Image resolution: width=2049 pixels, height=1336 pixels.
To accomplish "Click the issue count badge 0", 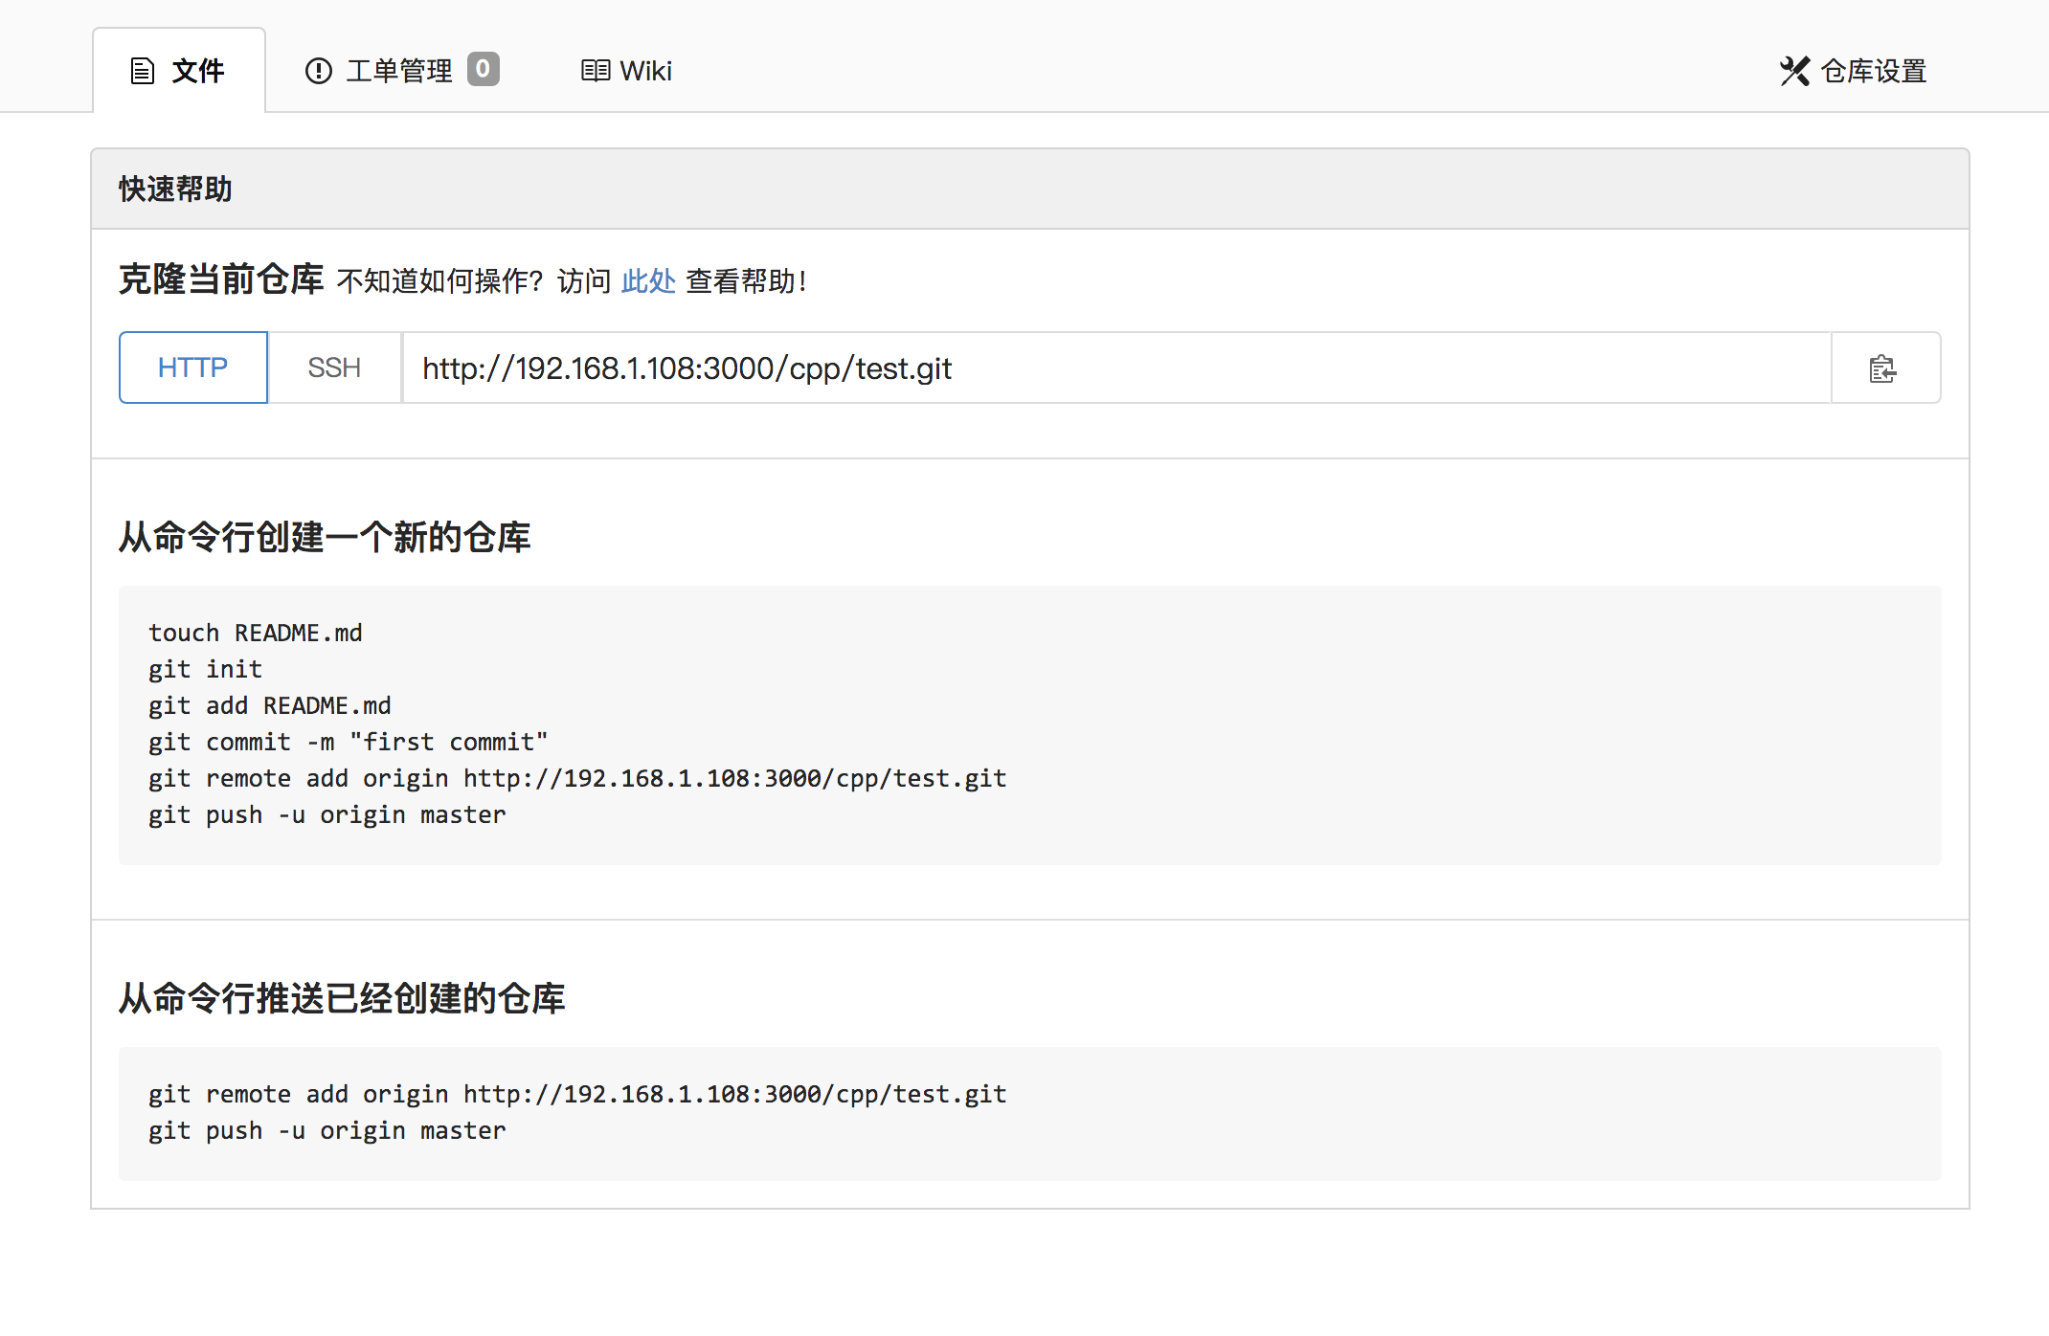I will (484, 69).
